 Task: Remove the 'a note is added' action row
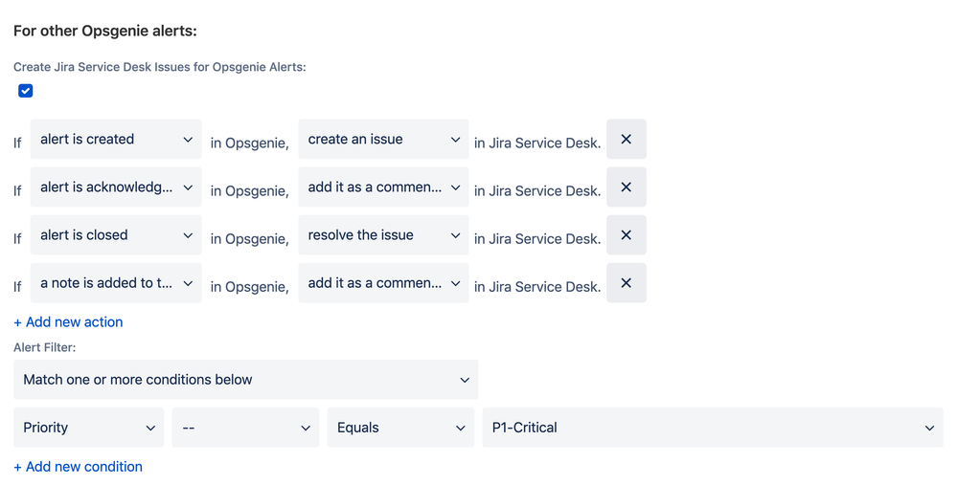pyautogui.click(x=627, y=283)
